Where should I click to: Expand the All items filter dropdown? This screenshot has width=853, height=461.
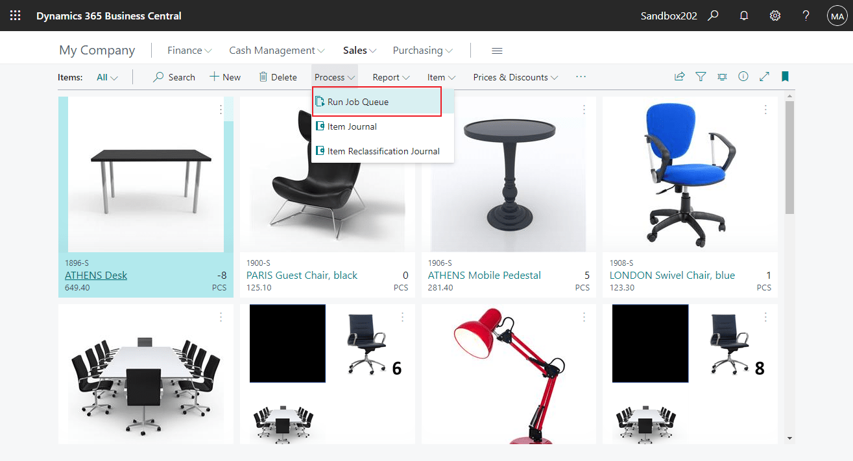pyautogui.click(x=106, y=77)
